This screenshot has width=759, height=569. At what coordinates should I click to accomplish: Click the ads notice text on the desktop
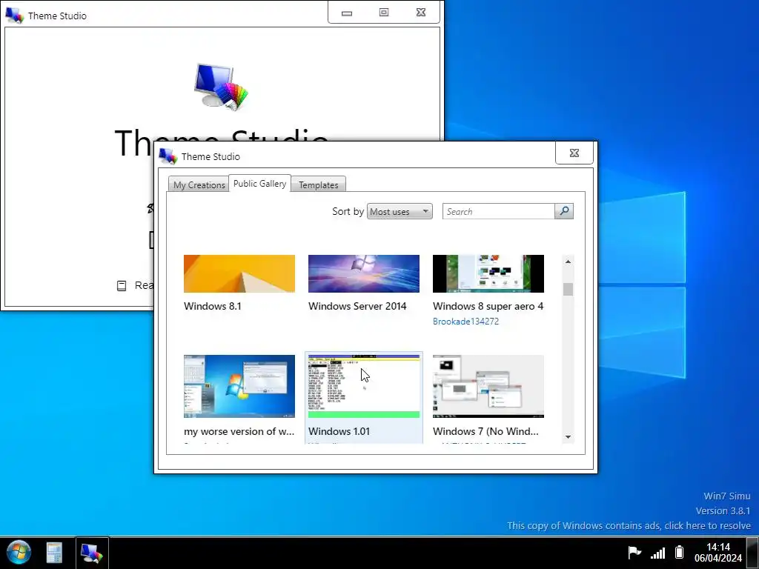point(629,525)
